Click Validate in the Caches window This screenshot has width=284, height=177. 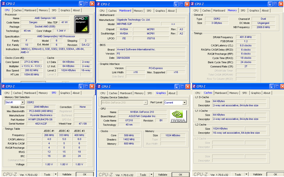click(x=257, y=175)
